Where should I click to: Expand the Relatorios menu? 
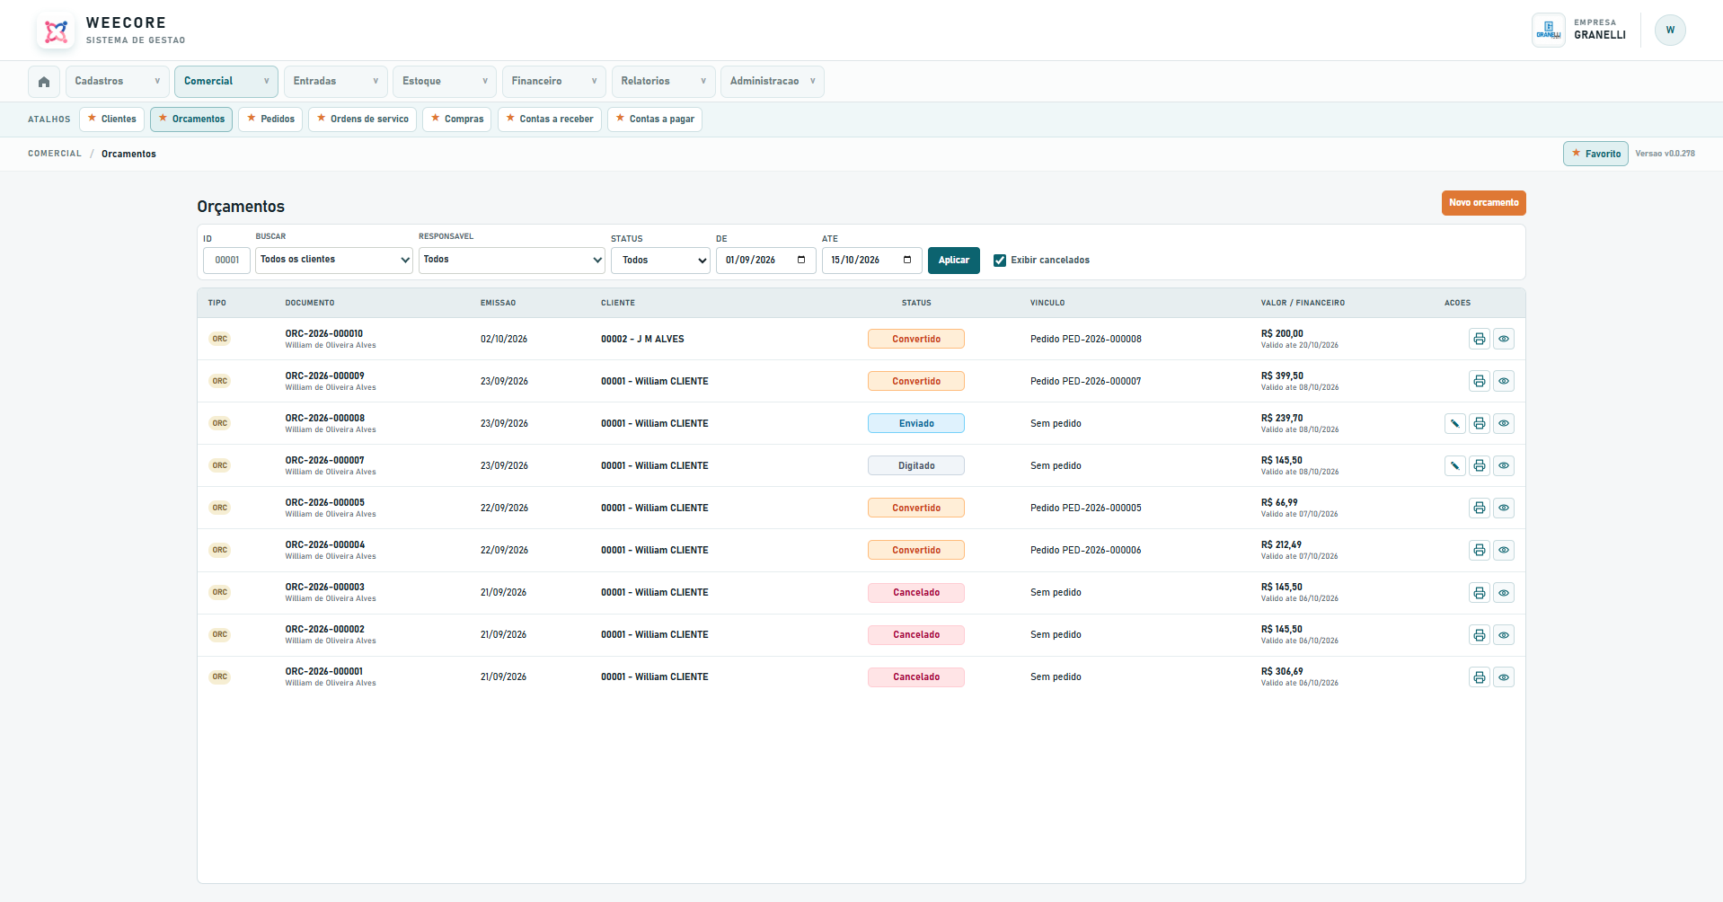tap(663, 81)
